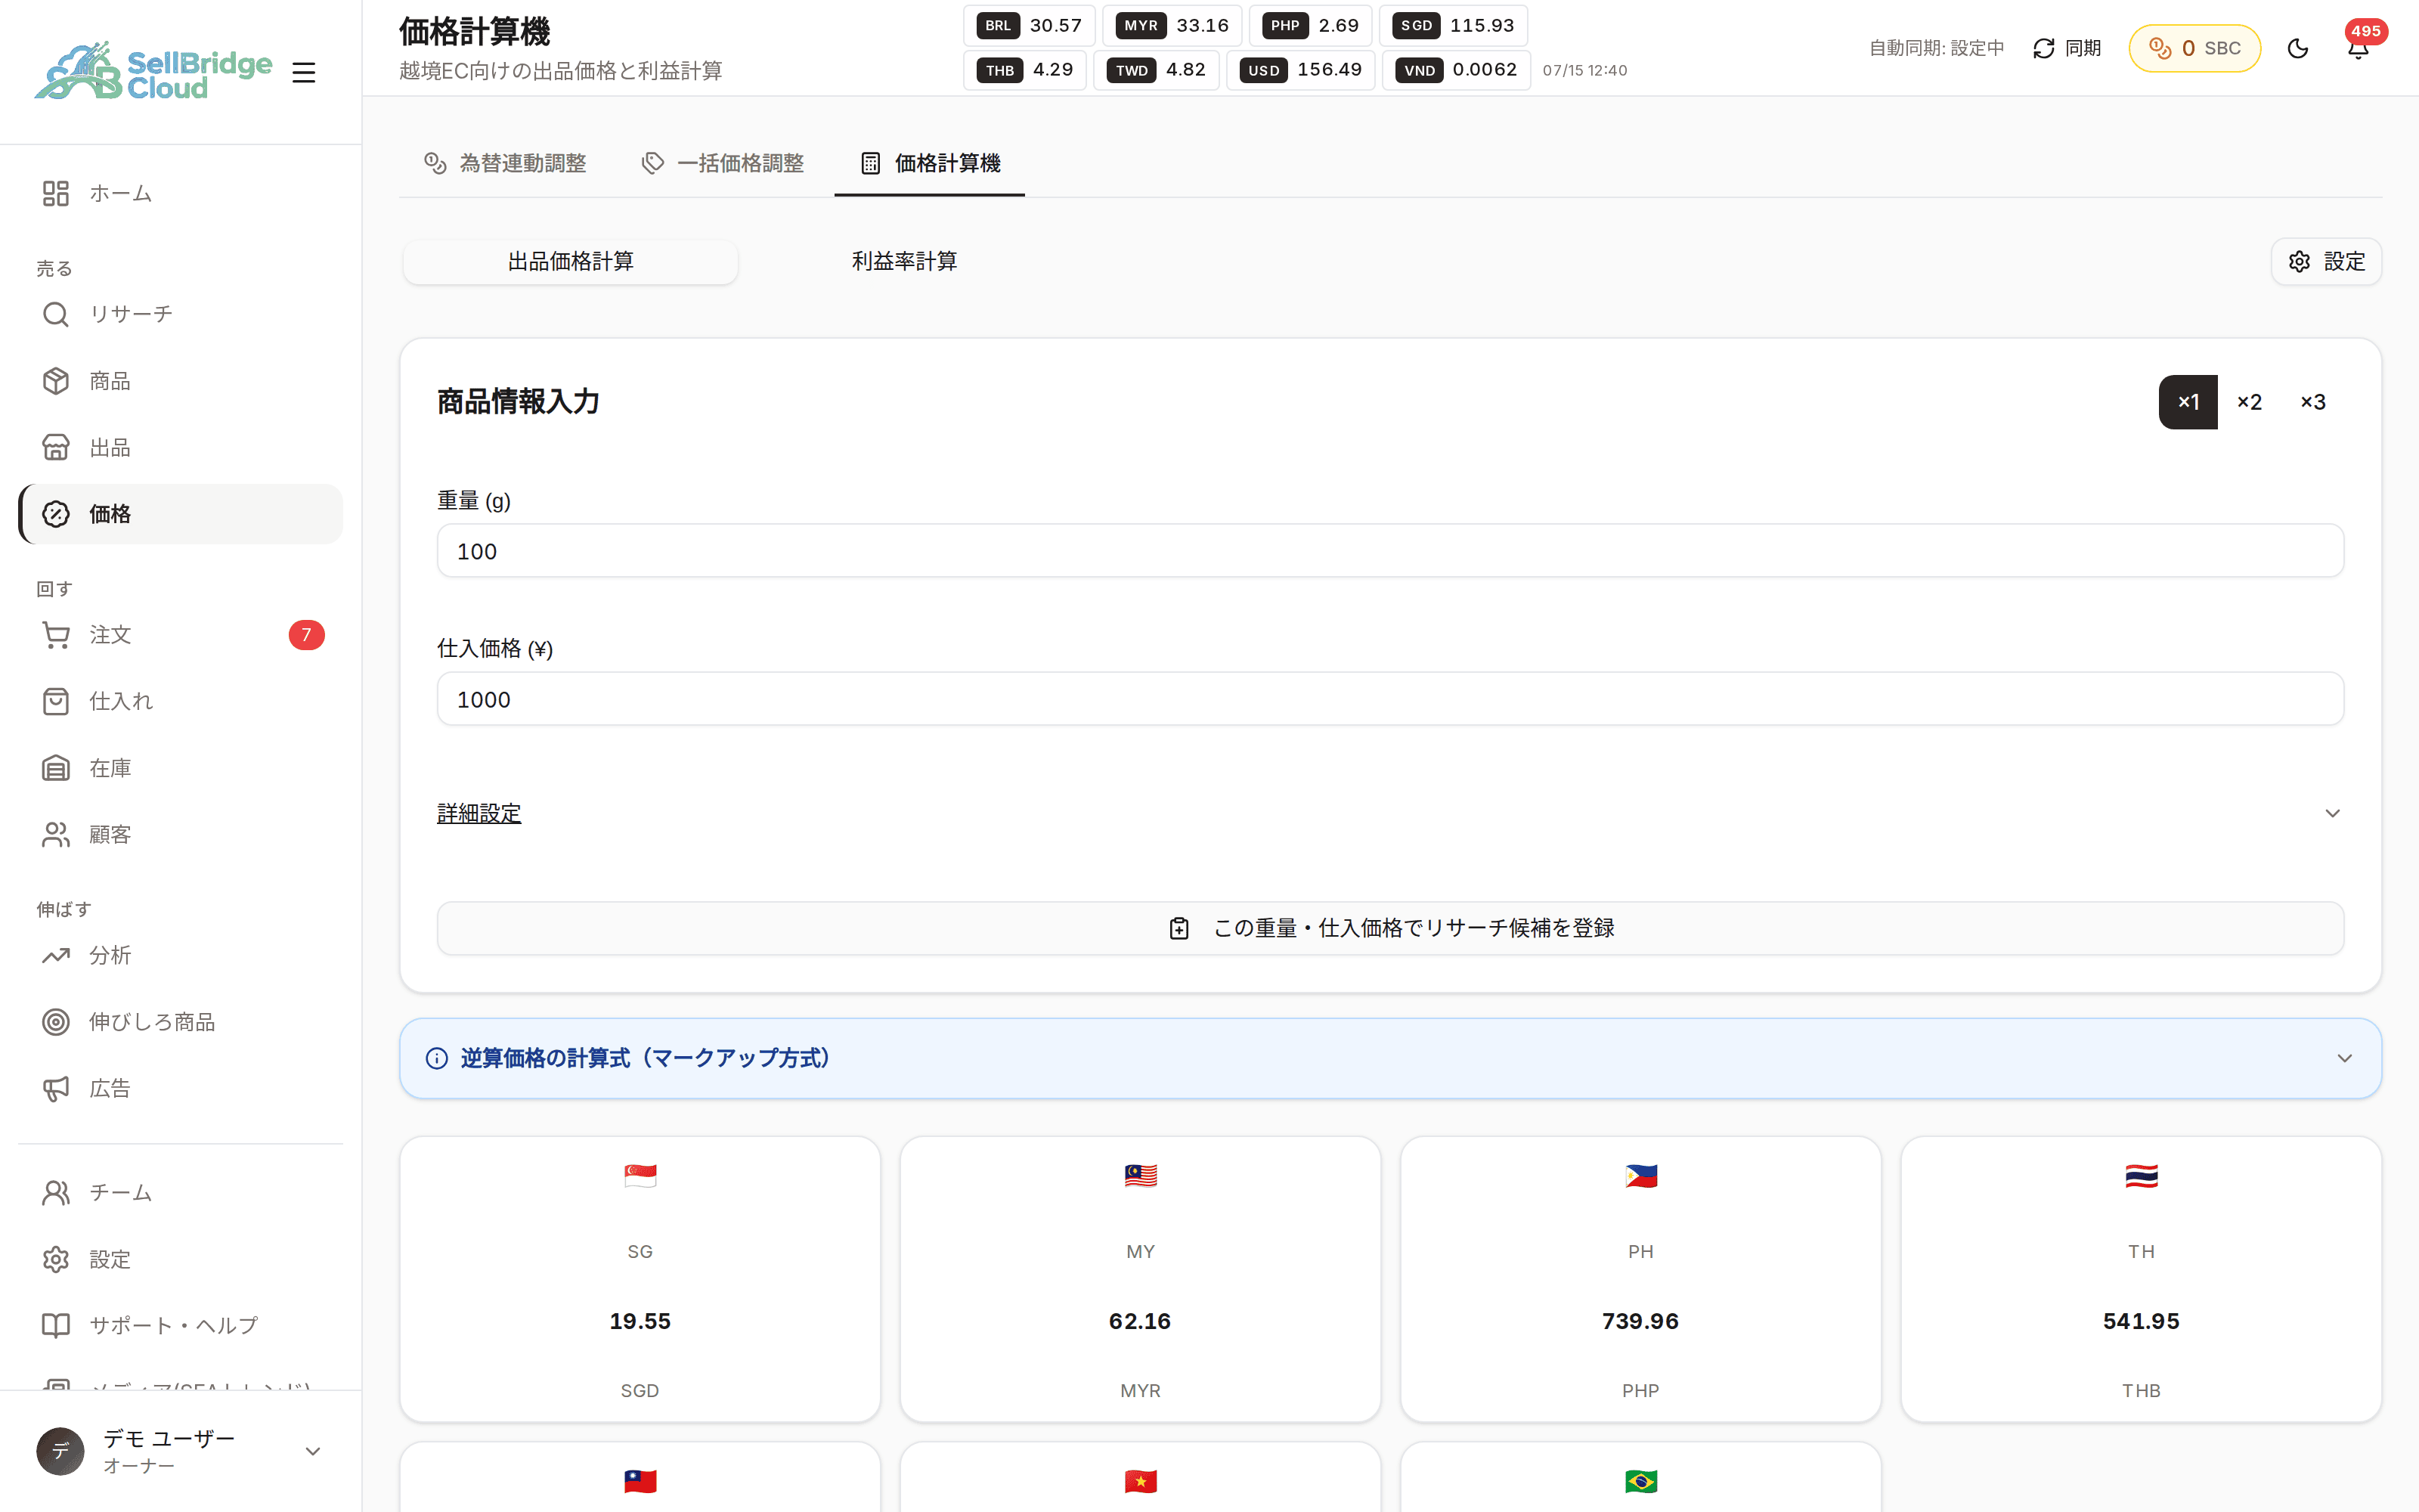Click the 仕入価格 (¥) input field
Image resolution: width=2419 pixels, height=1512 pixels.
[x=1390, y=699]
